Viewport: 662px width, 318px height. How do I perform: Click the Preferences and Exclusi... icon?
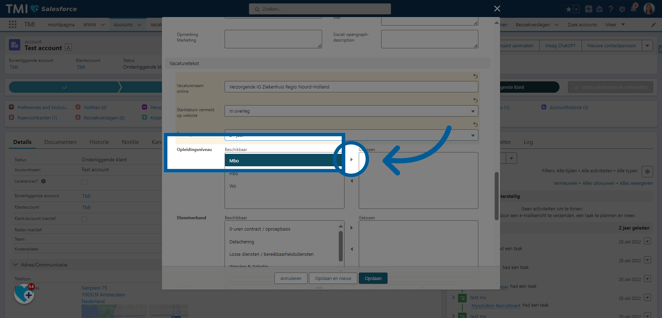(11, 107)
